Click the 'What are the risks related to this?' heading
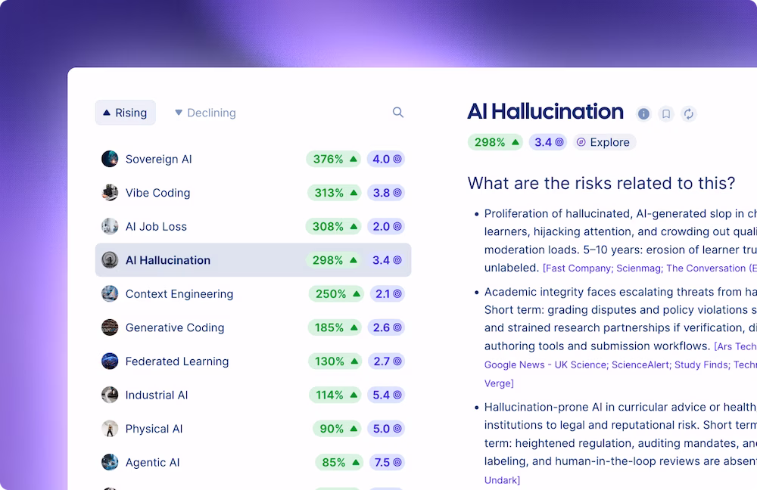757x490 pixels. coord(601,183)
